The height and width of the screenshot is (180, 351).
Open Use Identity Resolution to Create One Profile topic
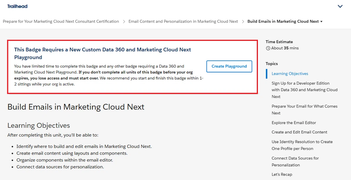[x=302, y=145]
